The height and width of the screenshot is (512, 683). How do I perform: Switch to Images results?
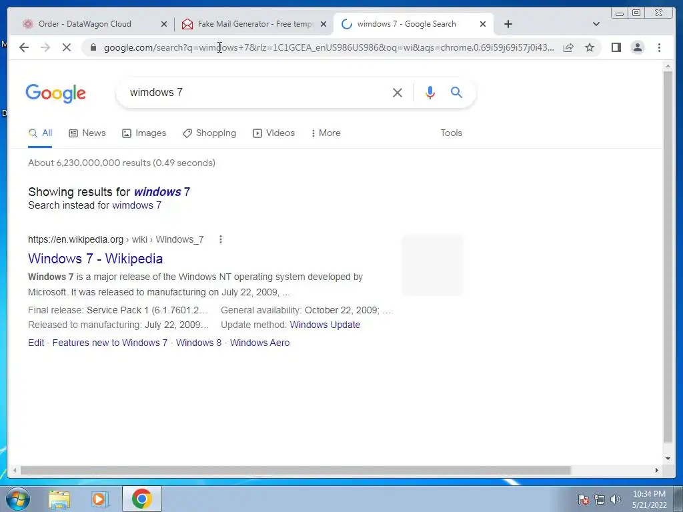[x=144, y=133]
